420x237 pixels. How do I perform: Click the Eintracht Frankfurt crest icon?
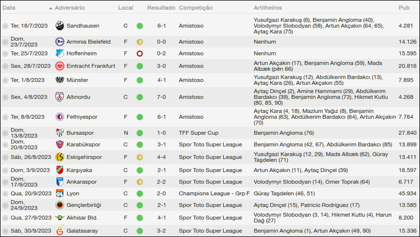(x=59, y=66)
